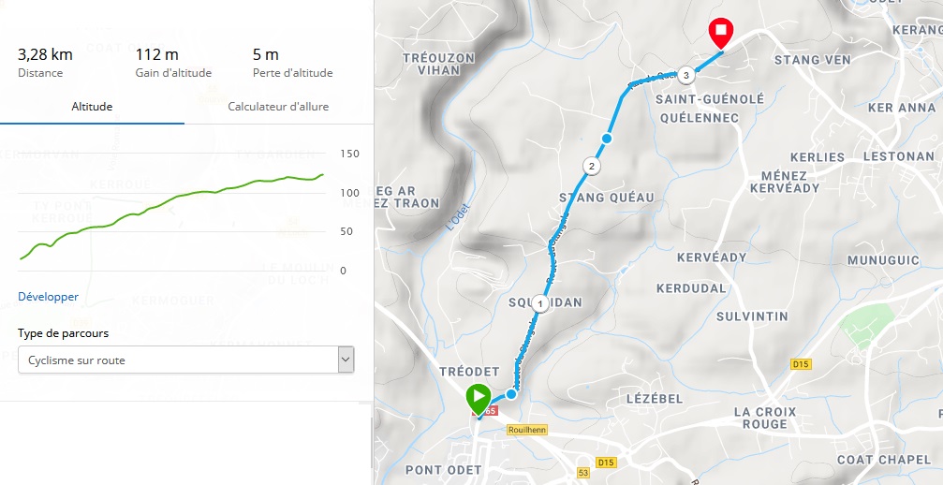Select kilometer 3 marker on route
Screen dimensions: 943x485
click(x=686, y=75)
